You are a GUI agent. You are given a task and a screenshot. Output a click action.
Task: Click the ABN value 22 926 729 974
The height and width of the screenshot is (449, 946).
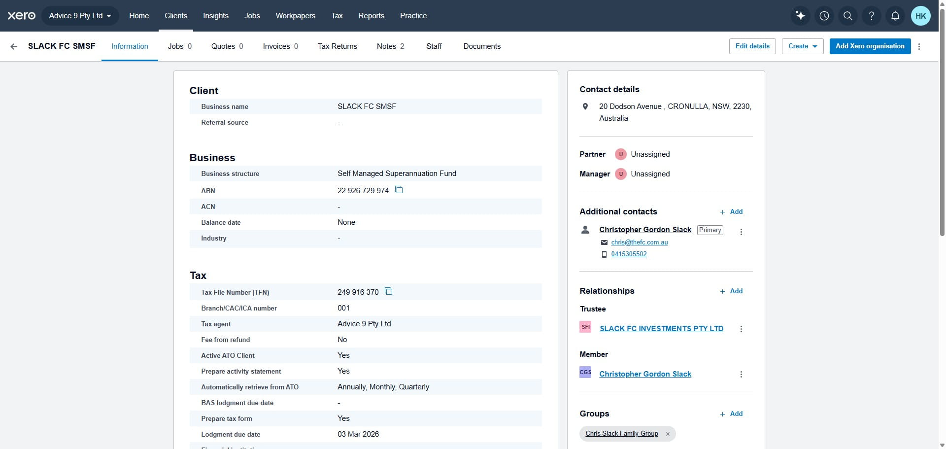(363, 191)
